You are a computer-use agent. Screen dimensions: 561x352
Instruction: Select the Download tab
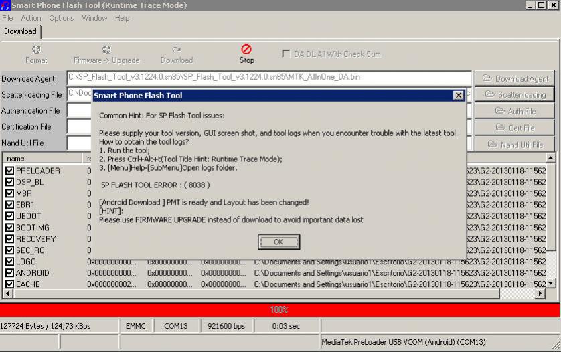20,31
